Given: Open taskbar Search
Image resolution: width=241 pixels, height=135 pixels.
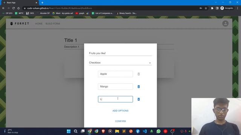Looking at the screenshot, I should [x=75, y=131].
